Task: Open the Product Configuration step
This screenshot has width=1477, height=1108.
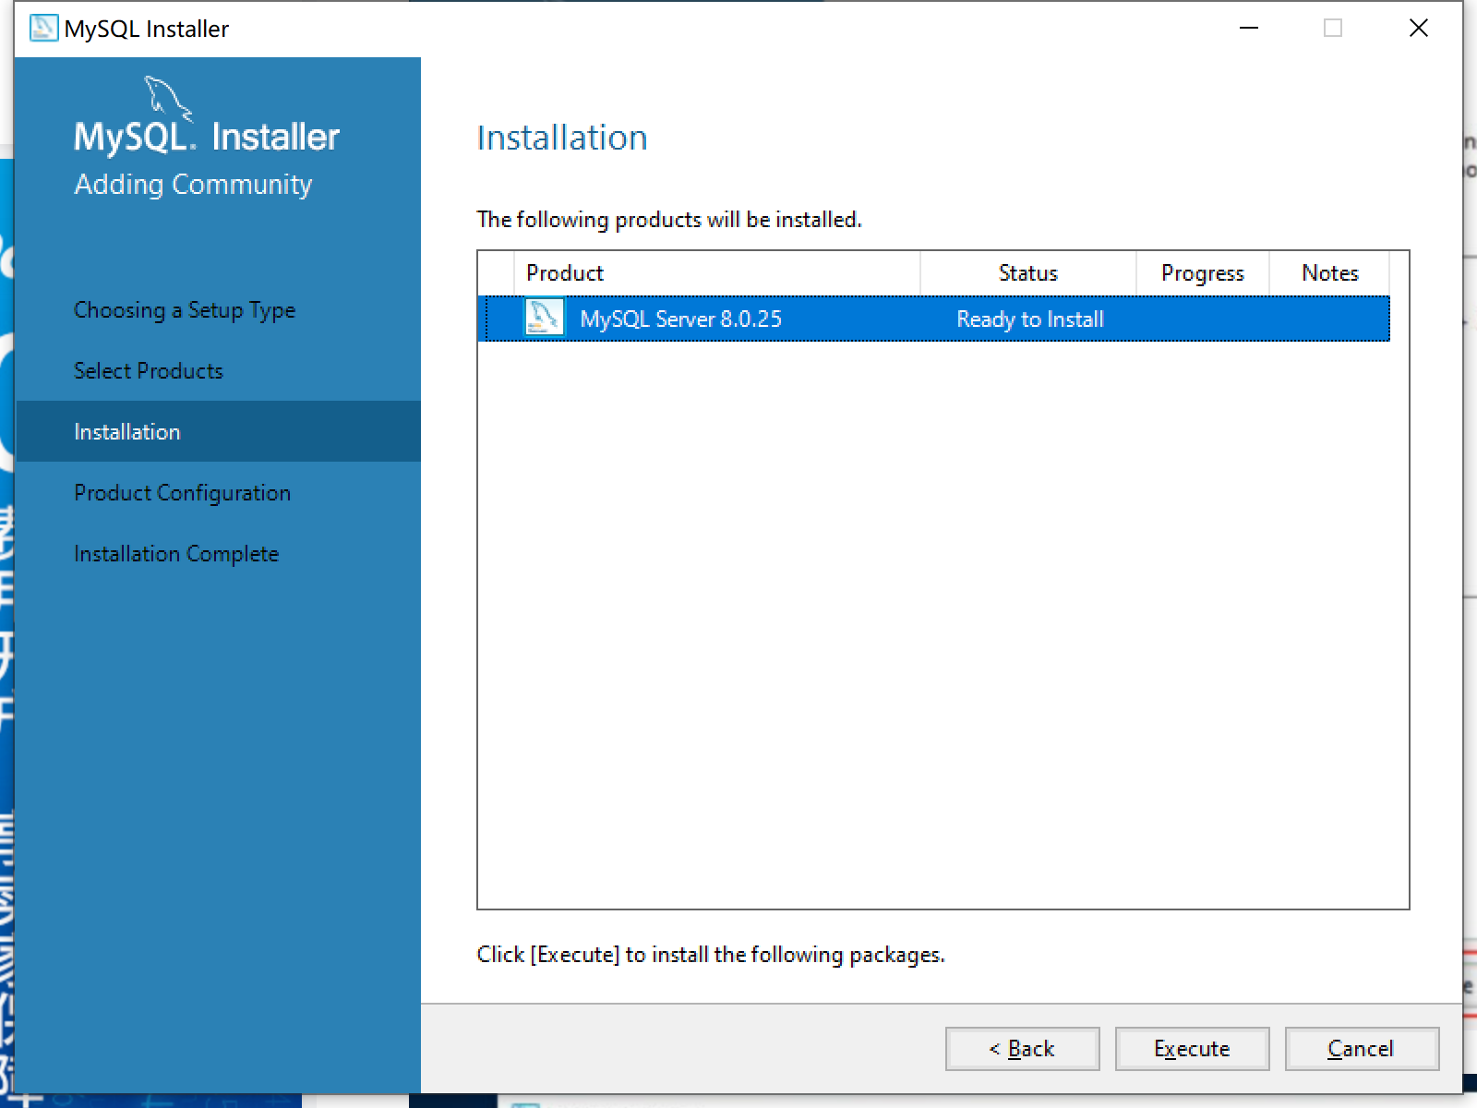Action: pyautogui.click(x=183, y=493)
